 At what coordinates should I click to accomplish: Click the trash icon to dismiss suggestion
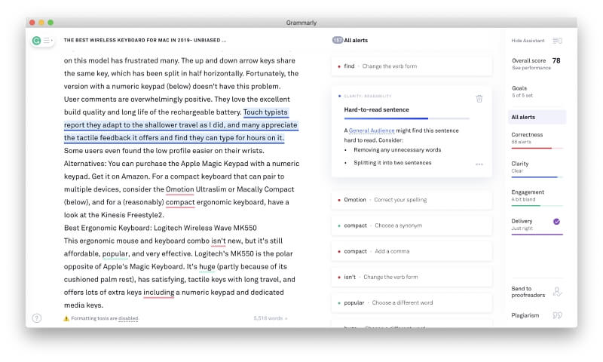pyautogui.click(x=479, y=99)
